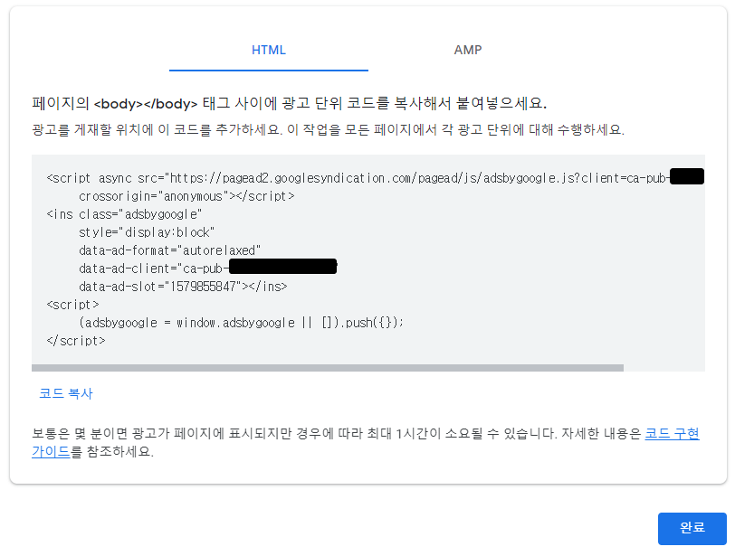Click the ins class="adsbygoogle" line
Image resolution: width=735 pixels, height=556 pixels.
(x=124, y=214)
